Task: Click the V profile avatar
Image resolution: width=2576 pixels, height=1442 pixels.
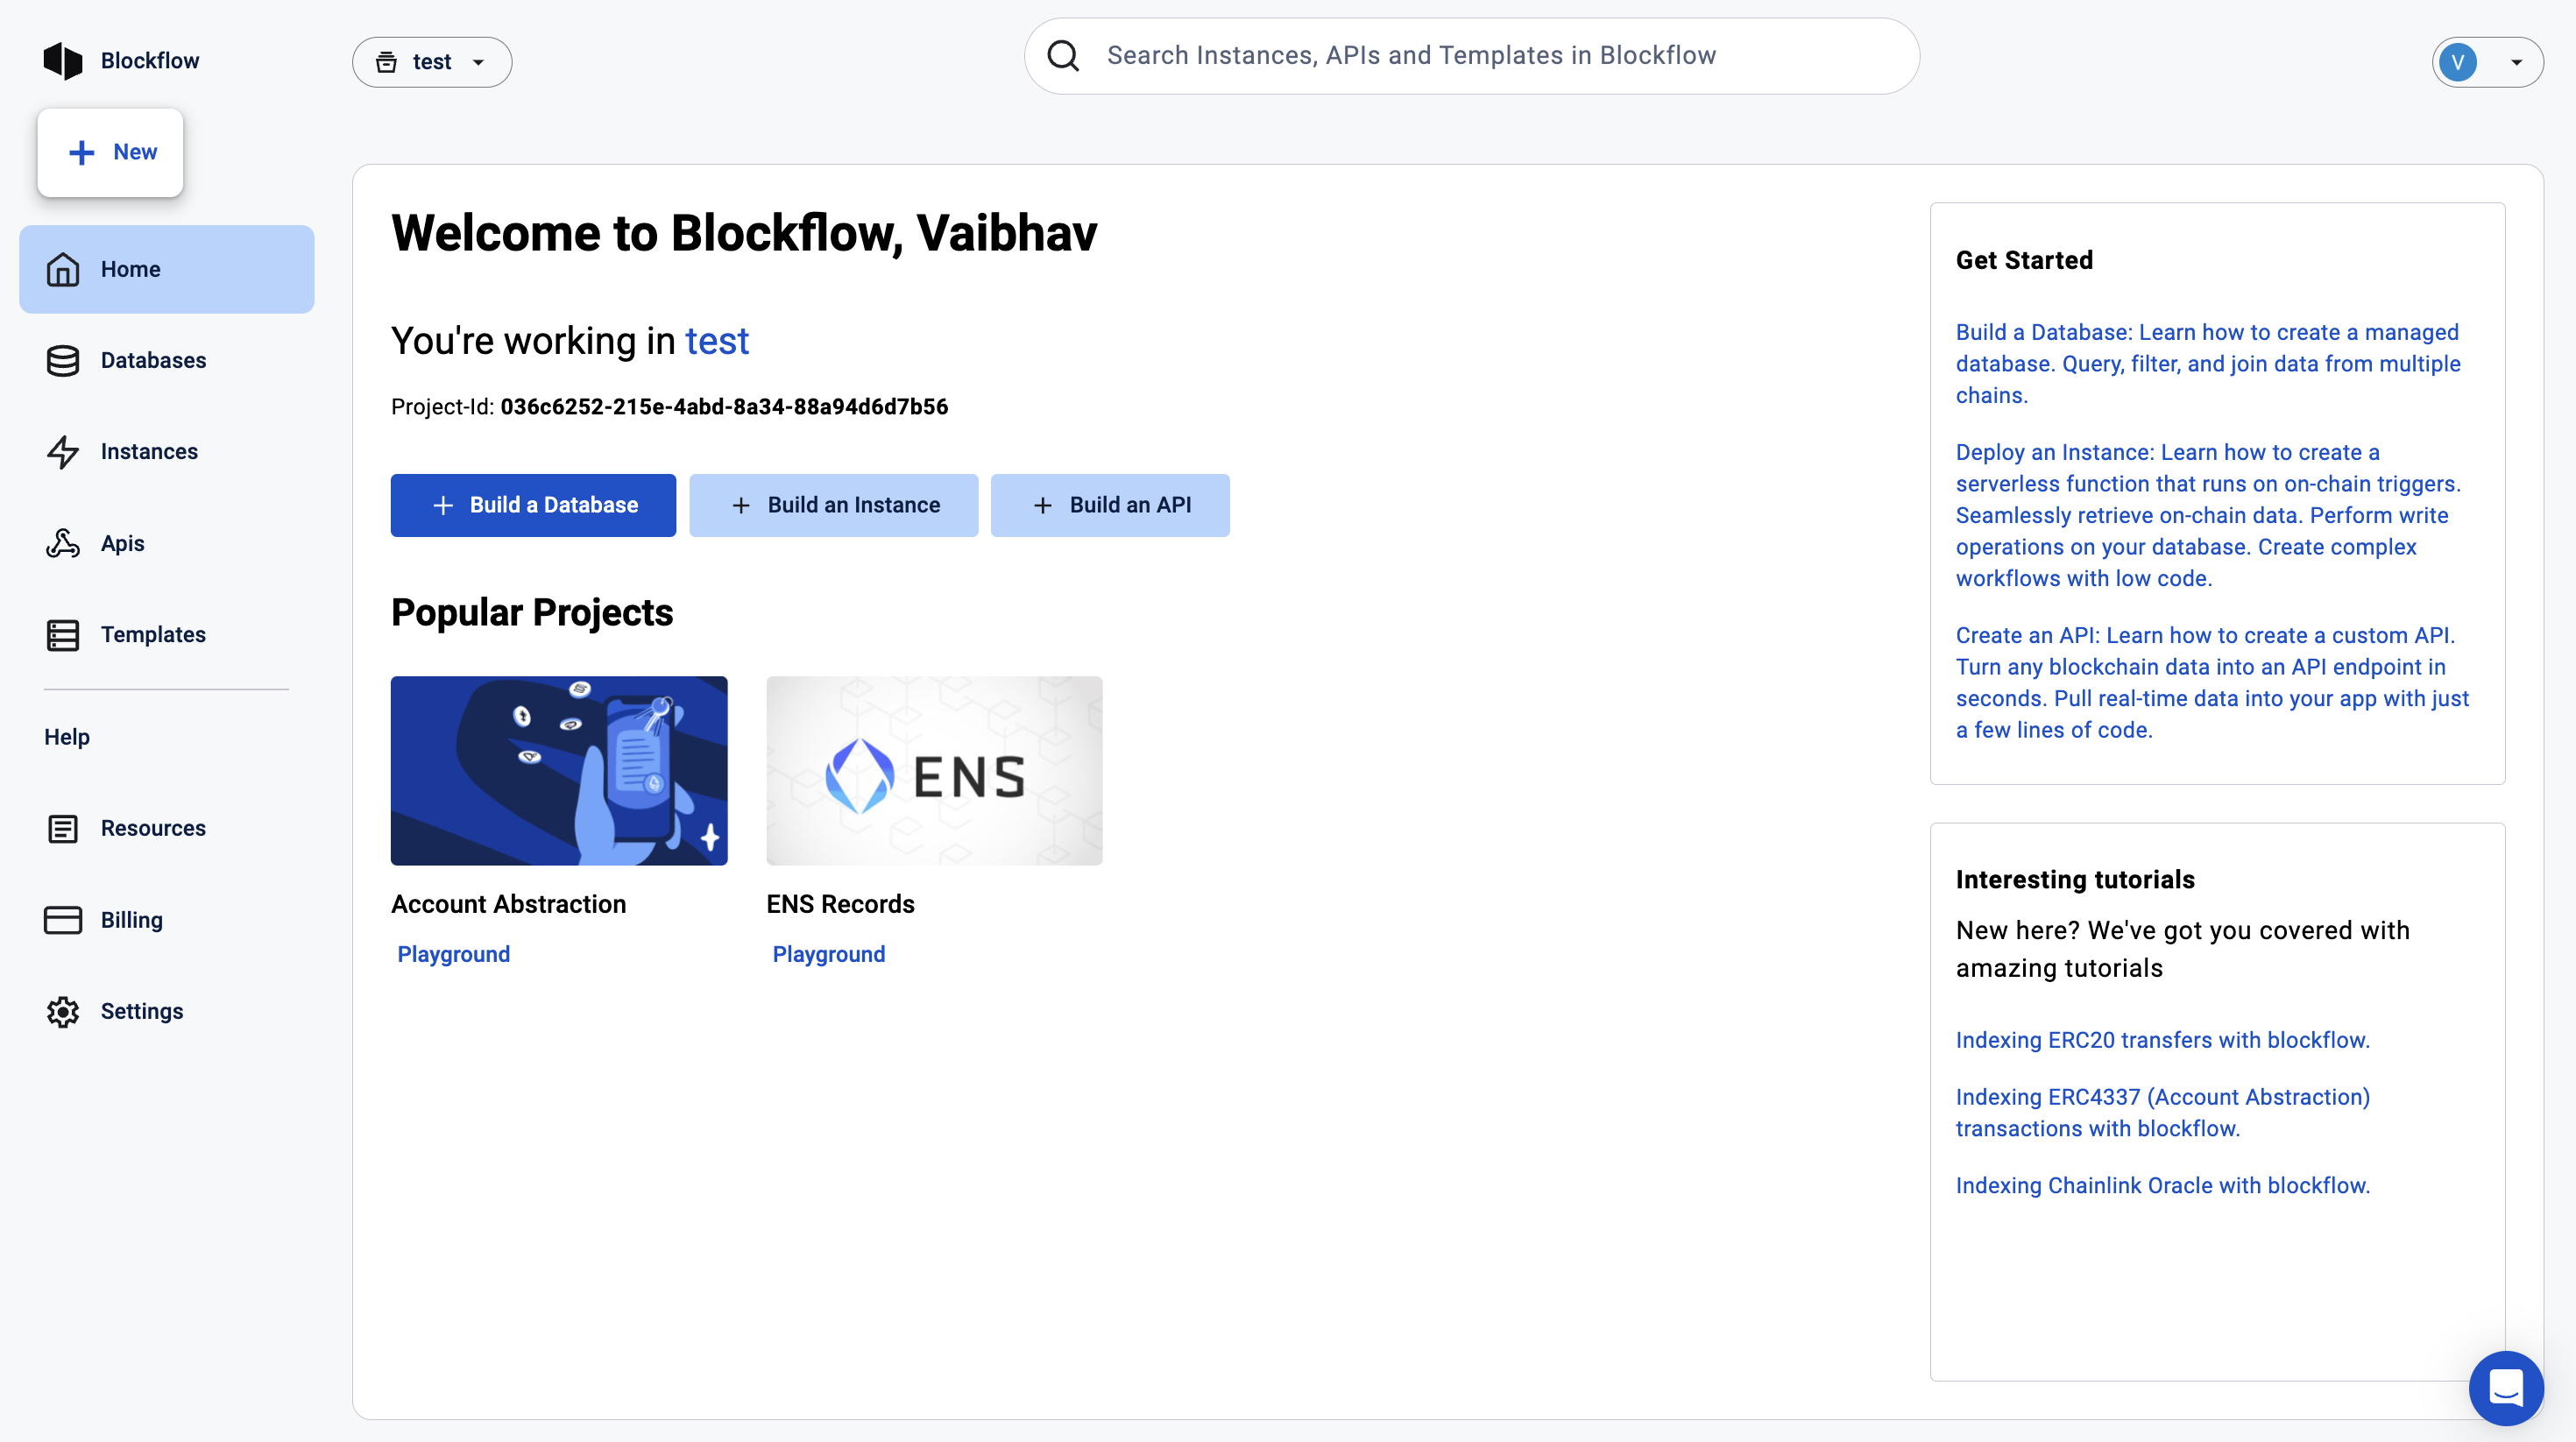Action: tap(2458, 62)
